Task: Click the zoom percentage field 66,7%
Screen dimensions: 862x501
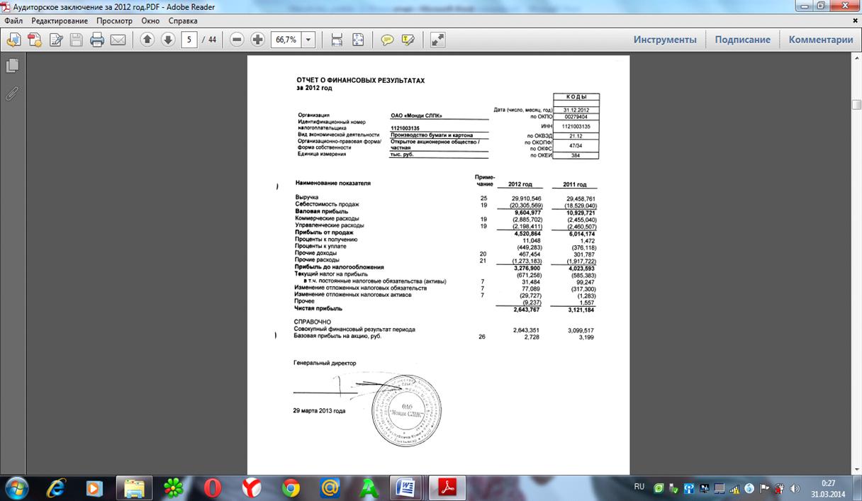Action: 285,40
